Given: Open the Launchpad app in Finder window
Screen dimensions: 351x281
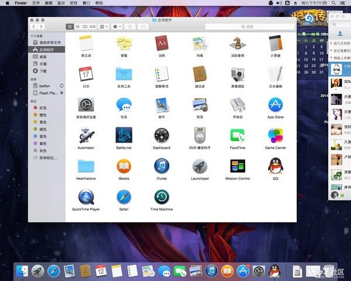Looking at the screenshot, I should pyautogui.click(x=199, y=166).
